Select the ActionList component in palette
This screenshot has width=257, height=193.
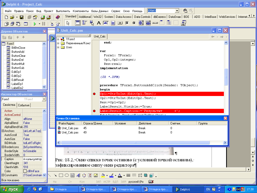coord(183,23)
